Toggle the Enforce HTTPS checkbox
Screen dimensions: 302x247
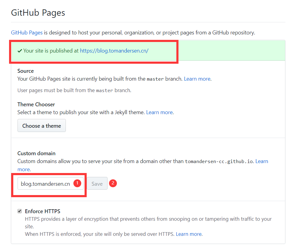[x=20, y=211]
